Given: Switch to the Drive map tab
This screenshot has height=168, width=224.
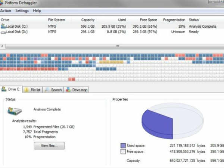Looking at the screenshot, I should click(76, 90).
